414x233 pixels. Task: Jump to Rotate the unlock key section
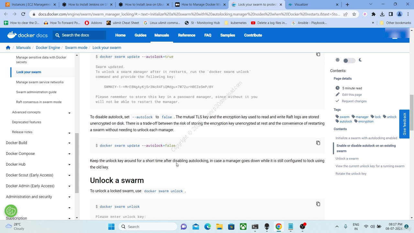(351, 174)
